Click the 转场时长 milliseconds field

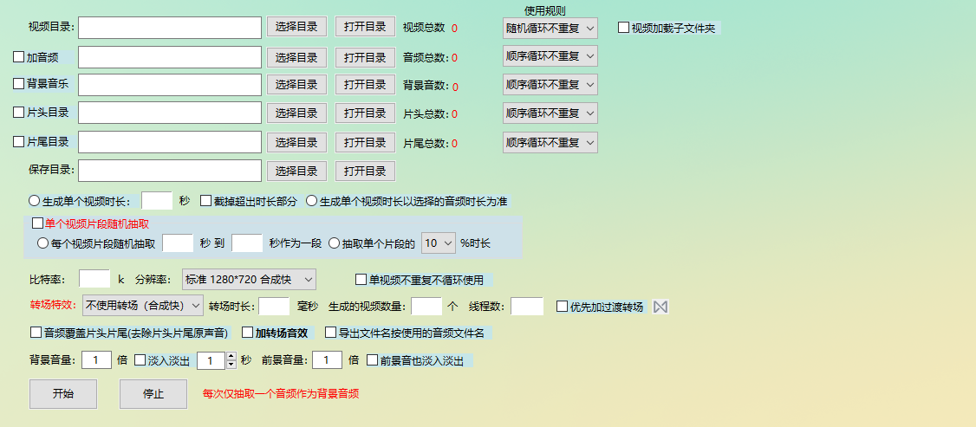coord(274,306)
